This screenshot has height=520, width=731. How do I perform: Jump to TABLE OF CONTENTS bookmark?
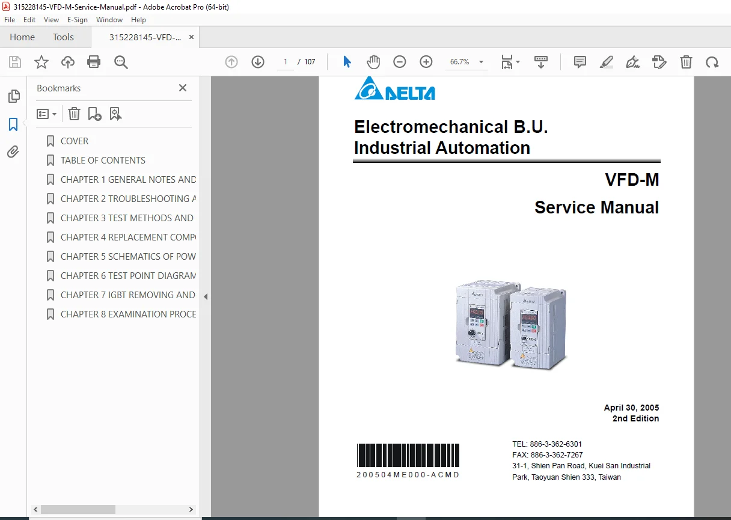click(103, 160)
